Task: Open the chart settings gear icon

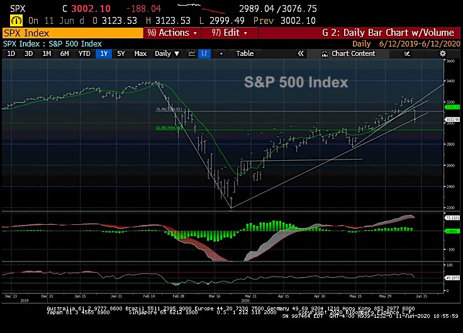Action: tap(442, 53)
